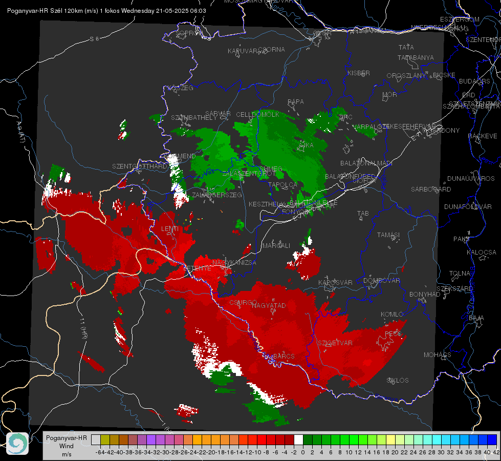Screen dimensions: 501x461
Task: Select the CELLDOMOLK label
Action: click(x=257, y=114)
